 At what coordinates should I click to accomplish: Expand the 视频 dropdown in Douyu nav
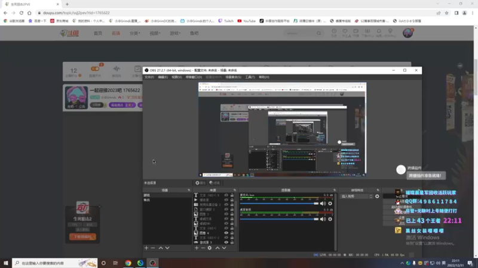155,33
